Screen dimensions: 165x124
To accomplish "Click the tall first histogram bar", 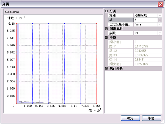I will (x=17, y=63).
